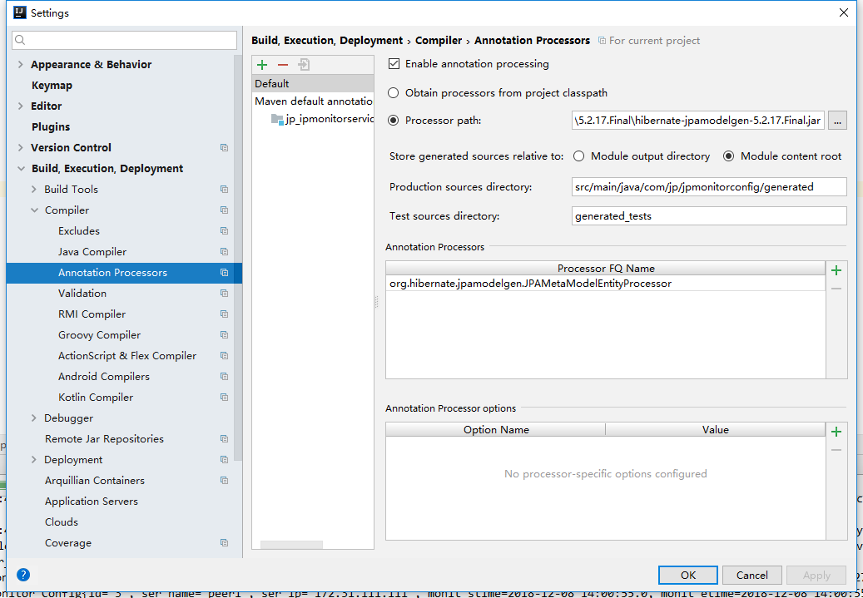Click project-level icon next to Annotation Processors
The width and height of the screenshot is (863, 598).
[x=224, y=273]
